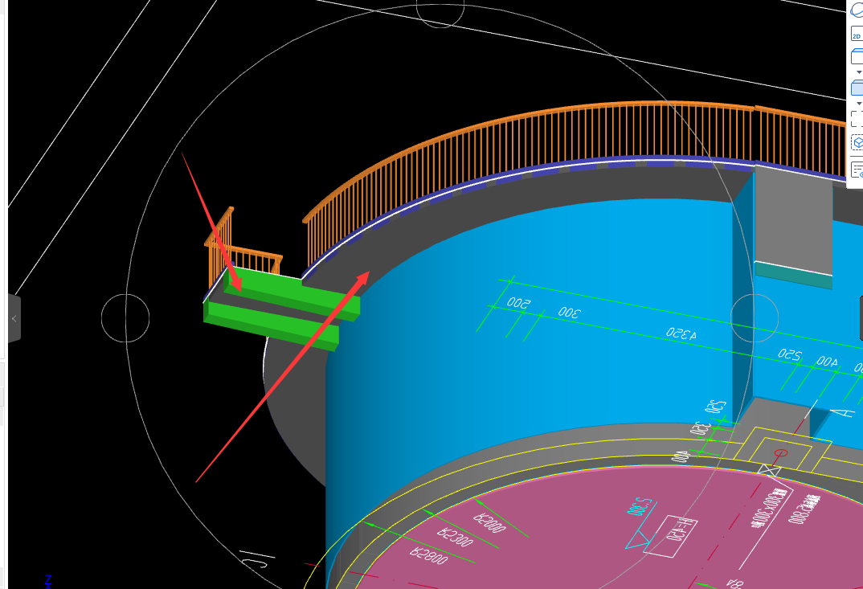Open dropdown below shaded box icon

[859, 104]
